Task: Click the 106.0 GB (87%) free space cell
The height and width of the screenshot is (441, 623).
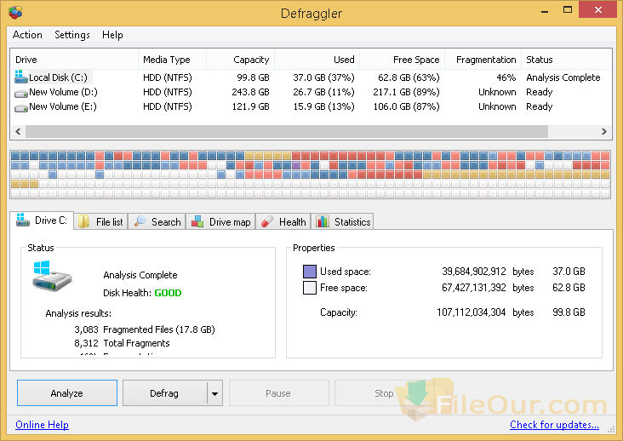Action: (x=406, y=106)
